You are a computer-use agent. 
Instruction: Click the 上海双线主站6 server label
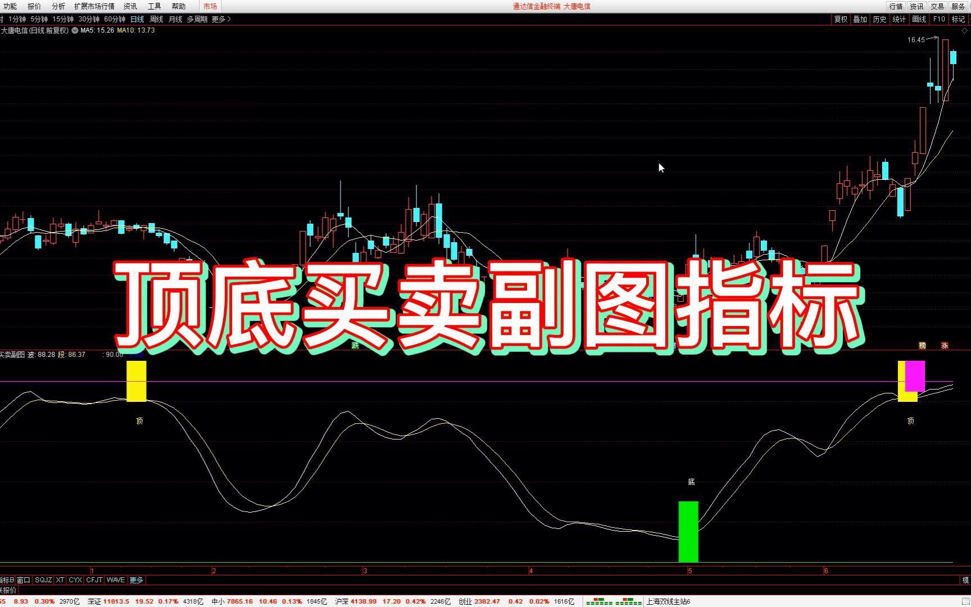coord(668,601)
